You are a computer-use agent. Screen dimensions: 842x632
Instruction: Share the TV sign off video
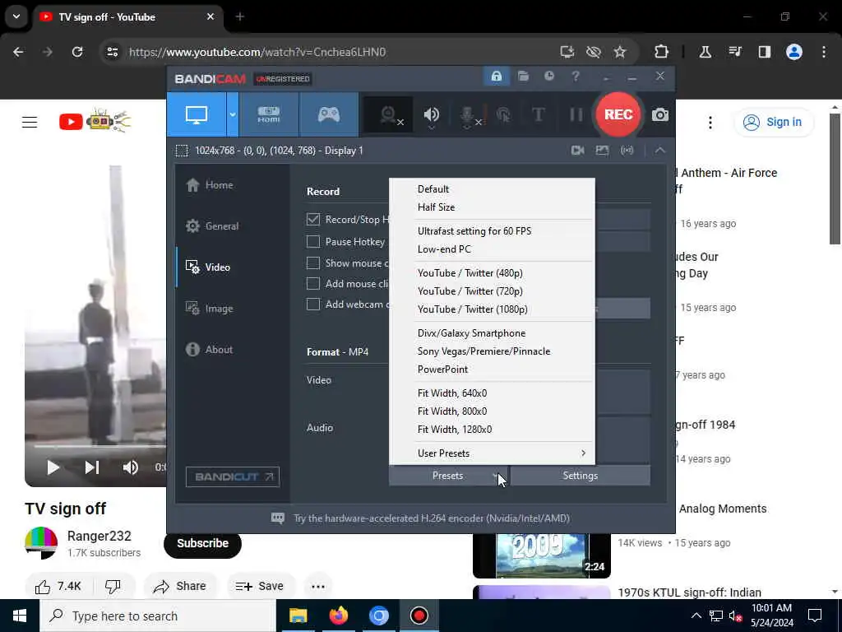coord(180,586)
